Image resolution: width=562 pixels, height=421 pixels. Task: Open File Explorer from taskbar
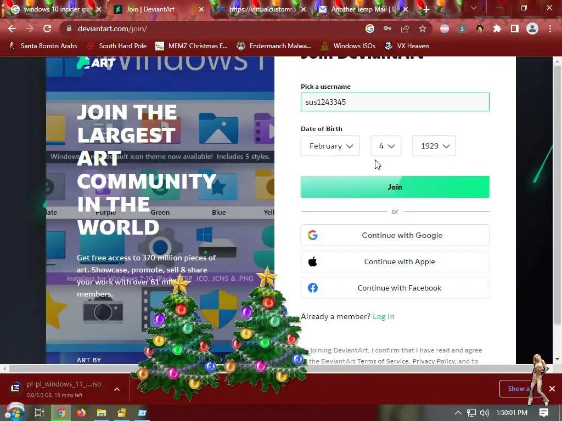click(x=102, y=413)
